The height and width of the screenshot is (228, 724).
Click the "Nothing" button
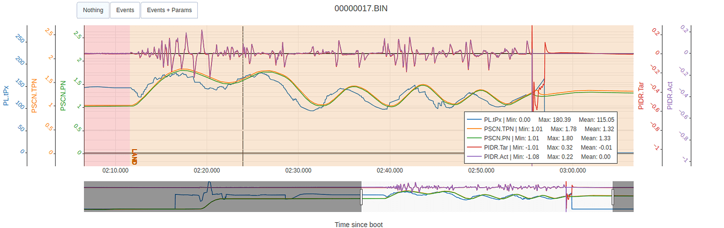coord(93,10)
